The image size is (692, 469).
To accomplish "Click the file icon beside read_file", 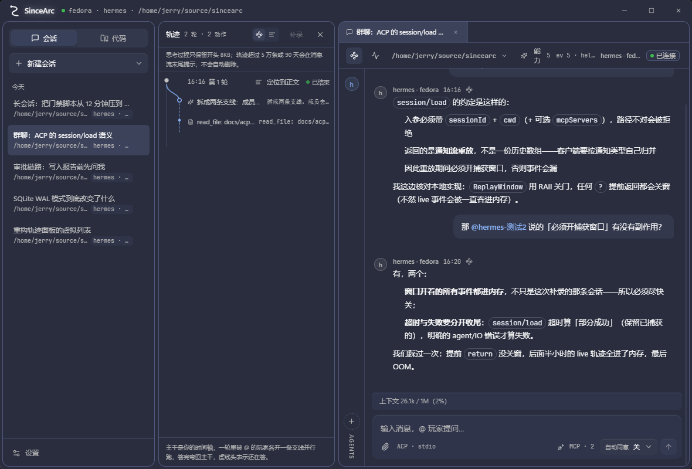I will click(191, 122).
